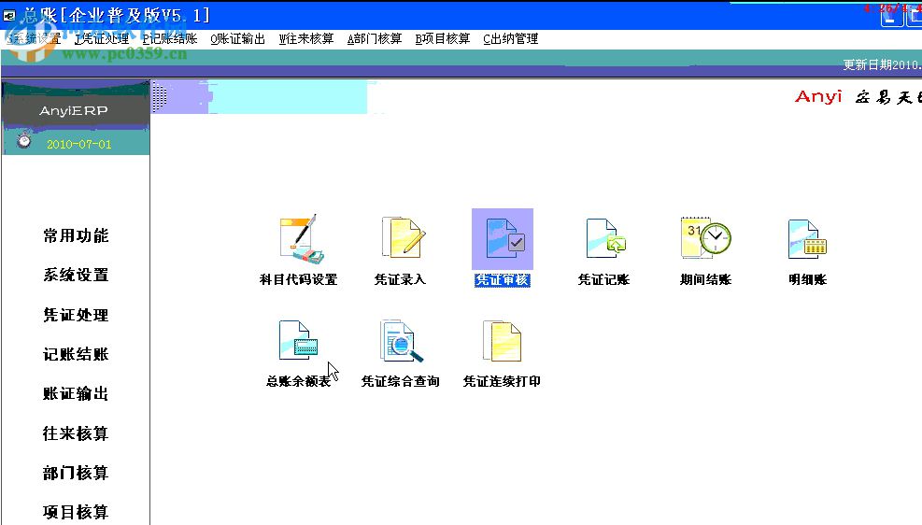The width and height of the screenshot is (922, 525).
Task: Open the 凭证记账 icon
Action: (x=605, y=238)
